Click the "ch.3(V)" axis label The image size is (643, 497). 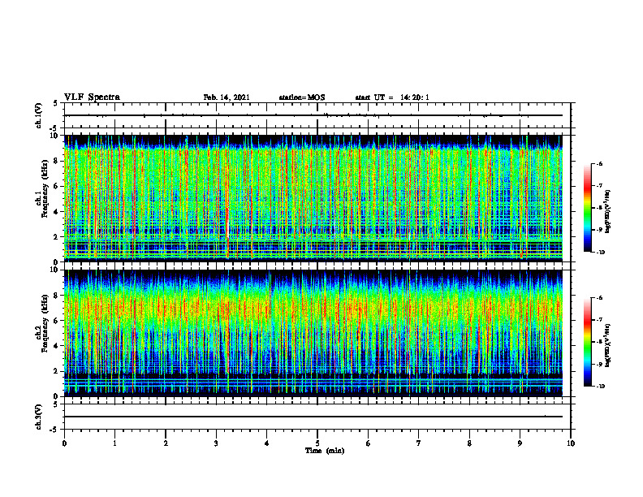(38, 417)
